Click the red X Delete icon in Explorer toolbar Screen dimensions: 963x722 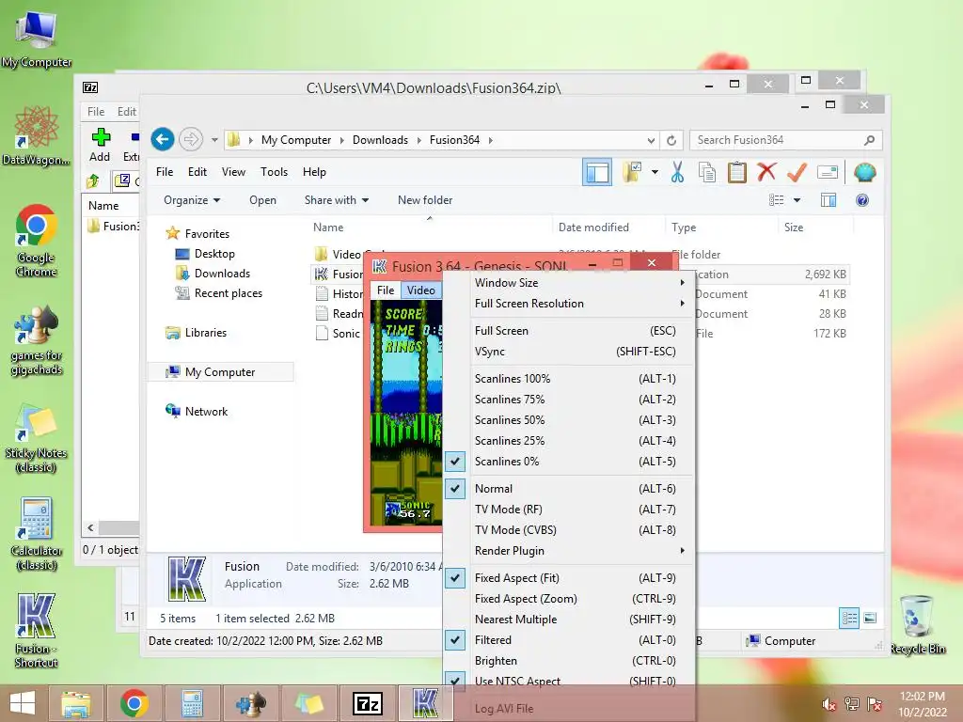766,173
